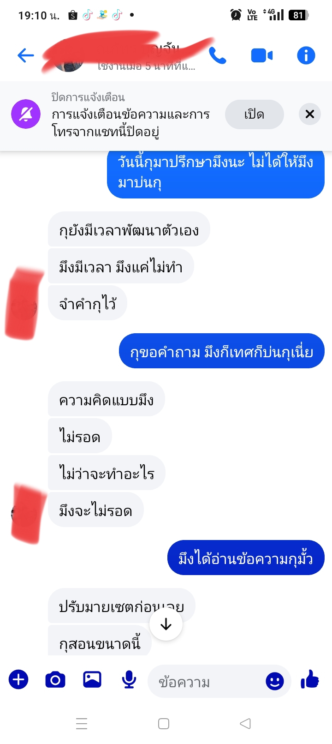The width and height of the screenshot is (332, 744).
Task: Start a video call with camera icon
Action: coord(261,56)
